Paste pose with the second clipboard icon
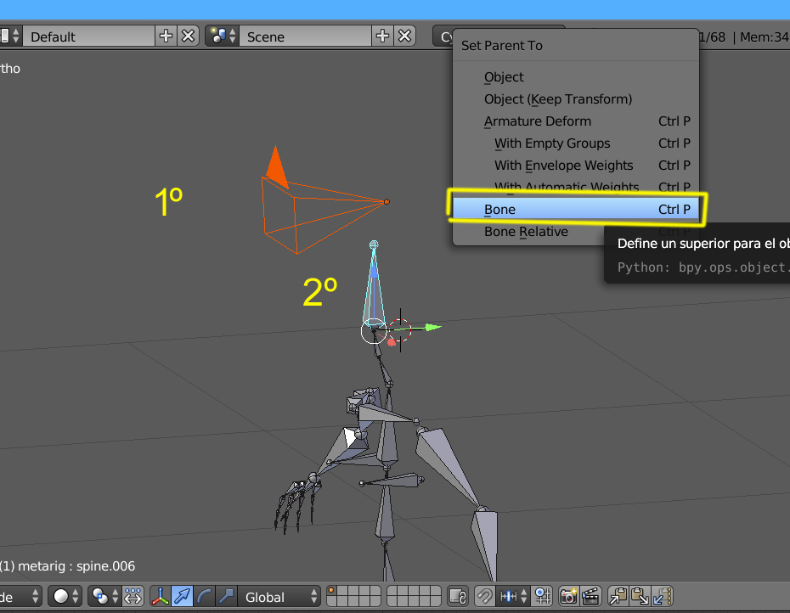 tap(640, 597)
